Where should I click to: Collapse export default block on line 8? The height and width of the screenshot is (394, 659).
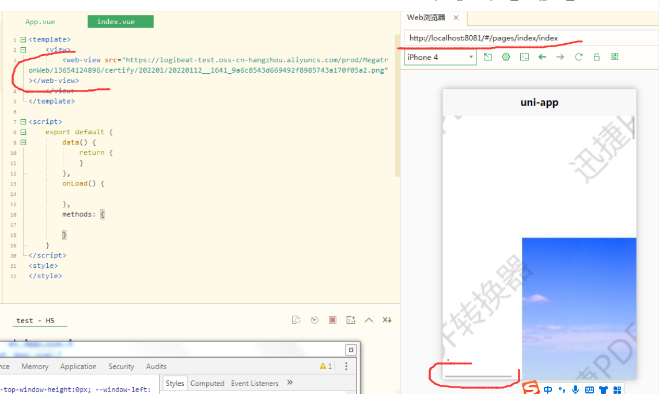24,132
